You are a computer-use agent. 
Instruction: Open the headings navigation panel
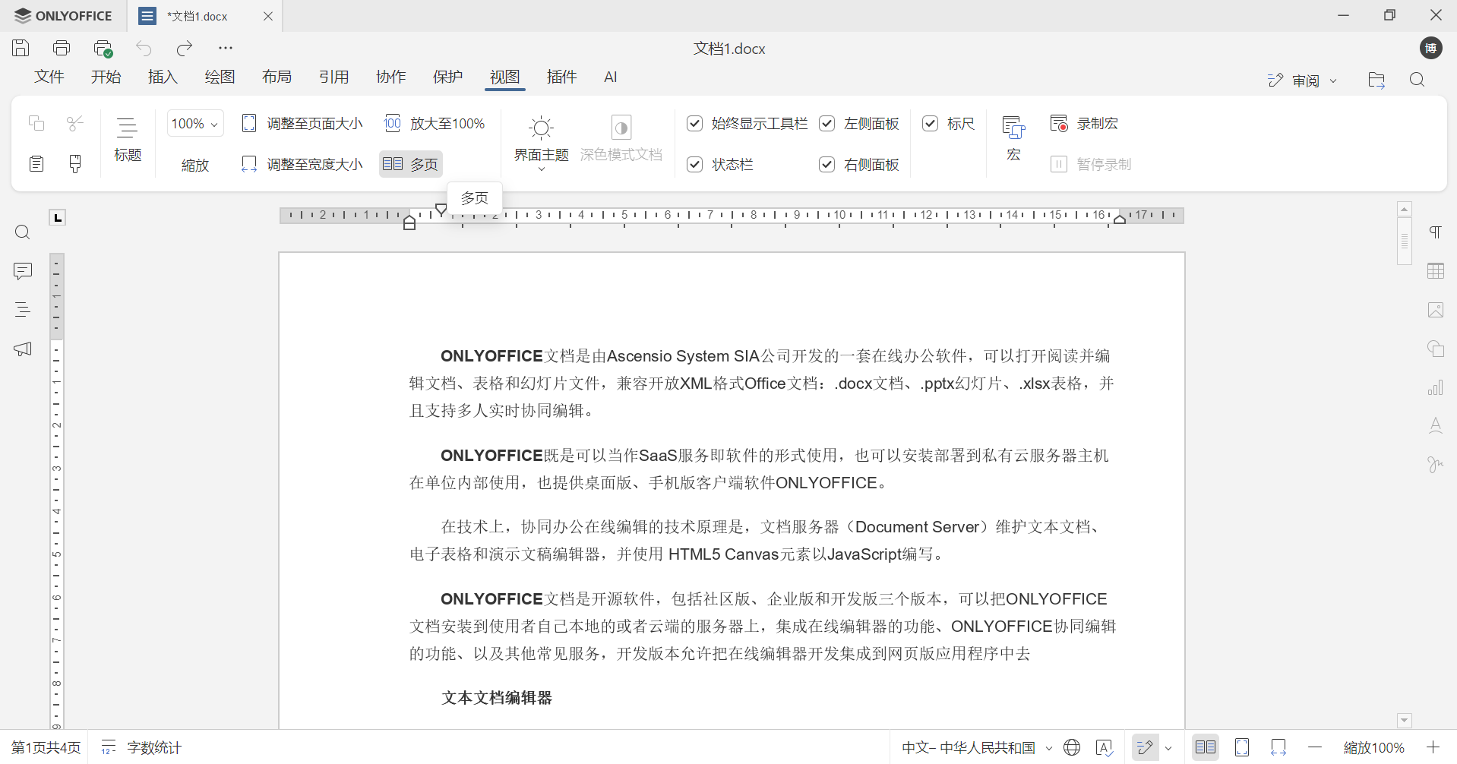click(x=22, y=310)
